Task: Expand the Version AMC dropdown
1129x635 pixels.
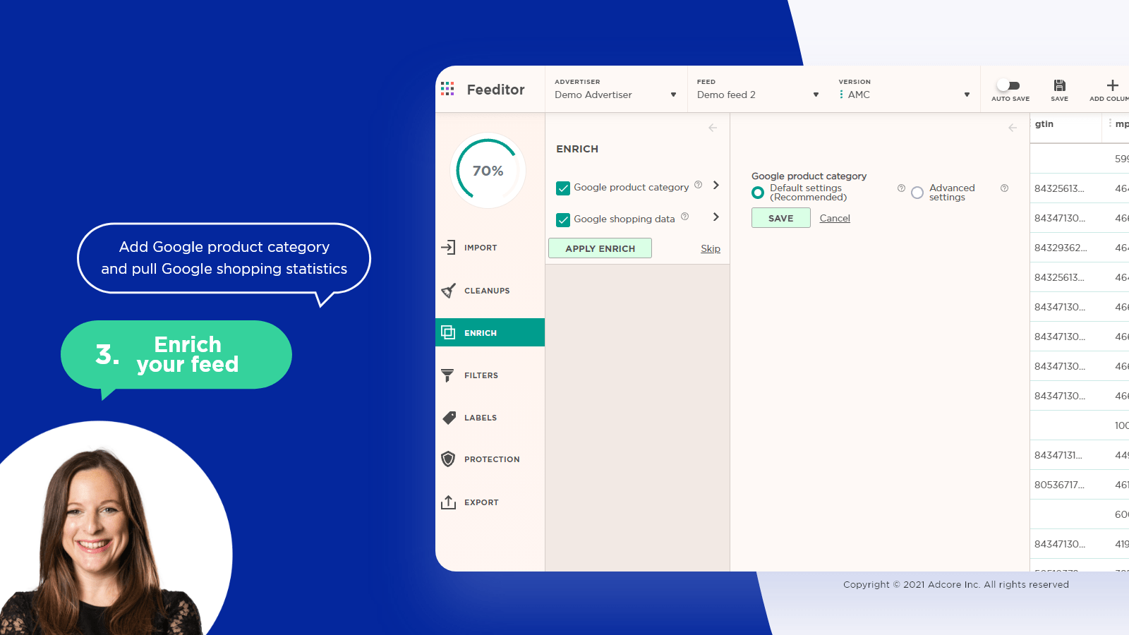Action: 905,95
